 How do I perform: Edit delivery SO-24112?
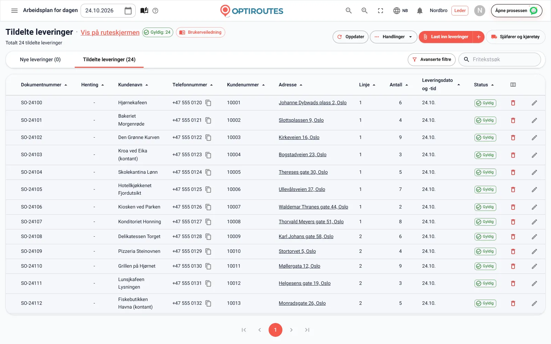(534, 303)
